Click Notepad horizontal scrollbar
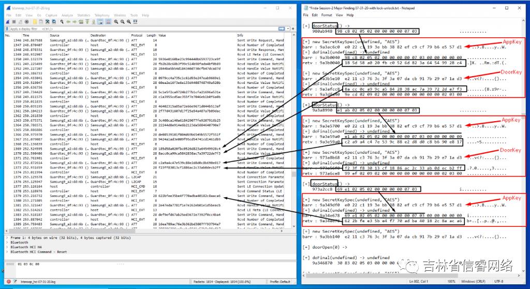This screenshot has height=289, width=530. pyautogui.click(x=410, y=276)
